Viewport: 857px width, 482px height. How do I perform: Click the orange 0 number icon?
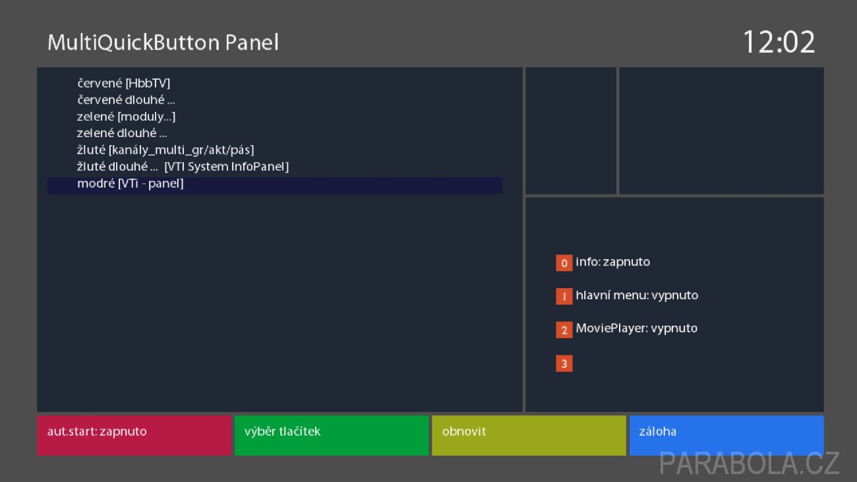(x=564, y=263)
